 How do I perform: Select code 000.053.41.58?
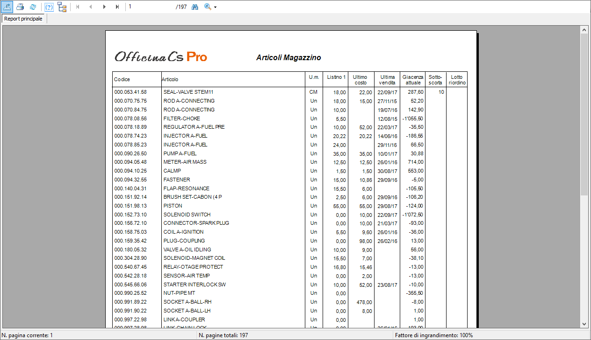(130, 92)
